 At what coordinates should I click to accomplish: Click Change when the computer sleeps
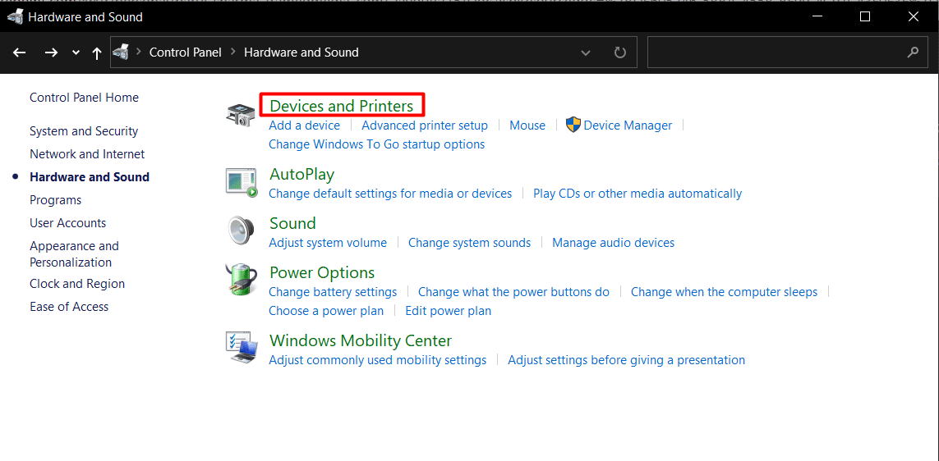pos(724,292)
